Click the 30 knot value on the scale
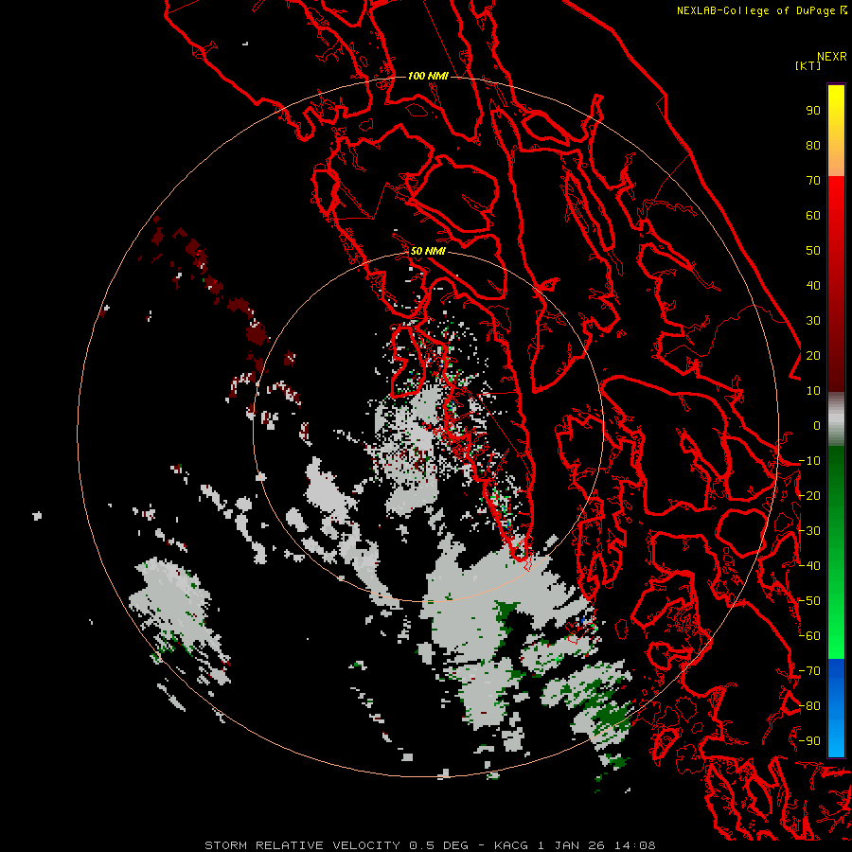Viewport: 852px width, 852px height. click(x=813, y=321)
